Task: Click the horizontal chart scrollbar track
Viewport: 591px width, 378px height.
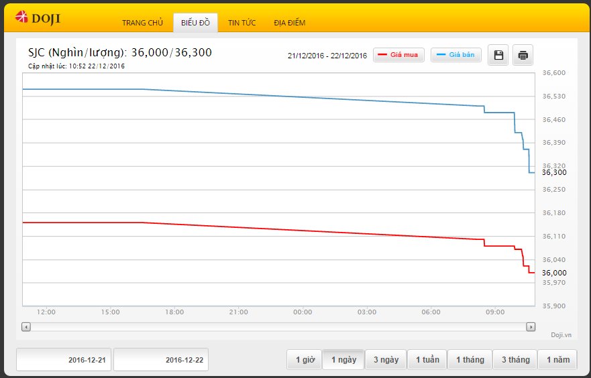Action: (278, 327)
